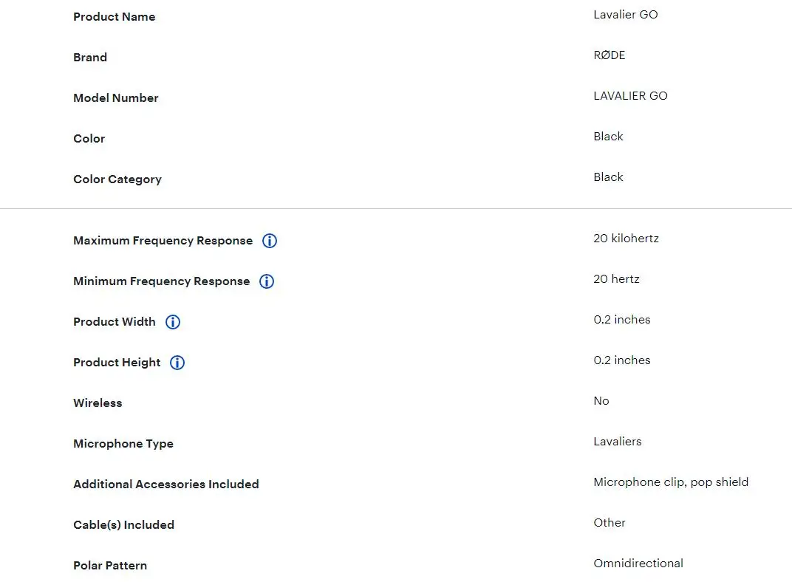
Task: Click the Color Category label
Action: coord(117,179)
